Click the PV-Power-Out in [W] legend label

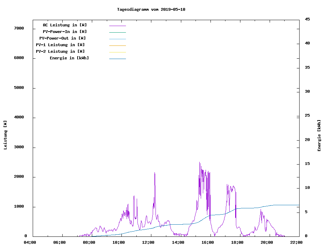coord(63,38)
